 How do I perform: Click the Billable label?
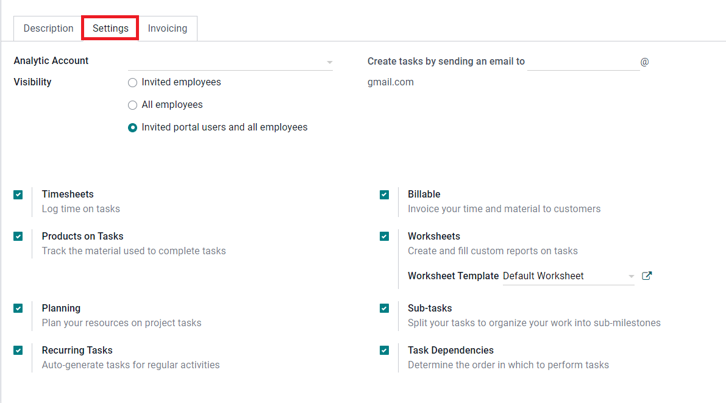(424, 194)
